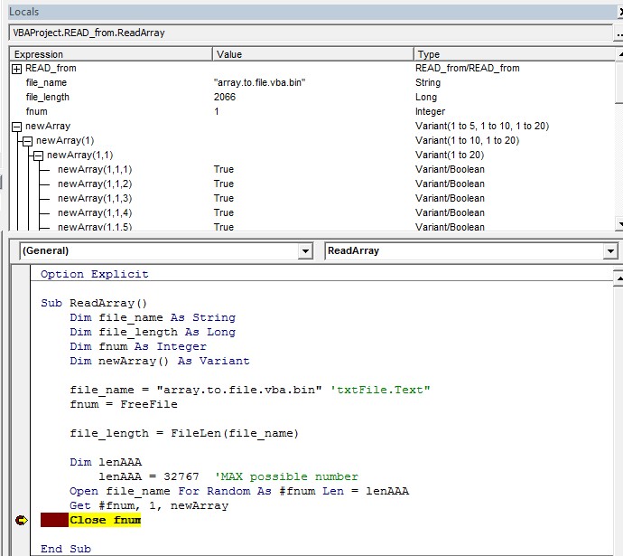Open the ReadArray procedure dropdown
The image size is (623, 556).
click(610, 251)
